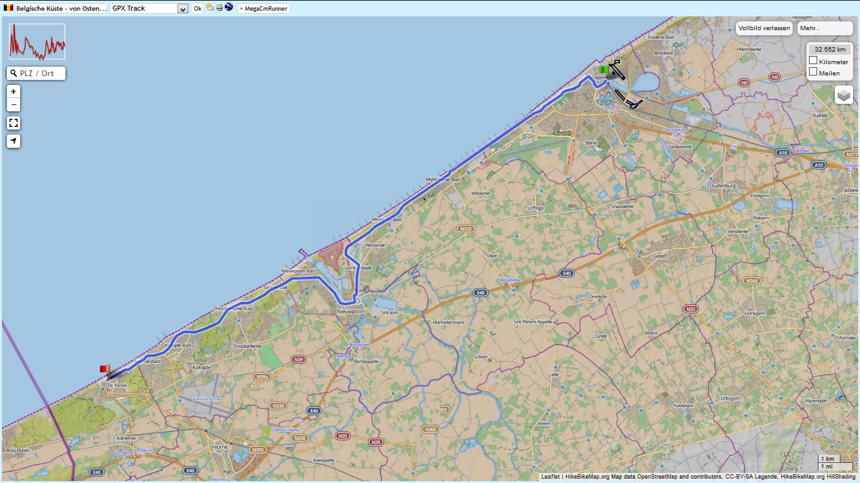Open the MegaCmRunner link
The image size is (860, 483).
tap(264, 9)
